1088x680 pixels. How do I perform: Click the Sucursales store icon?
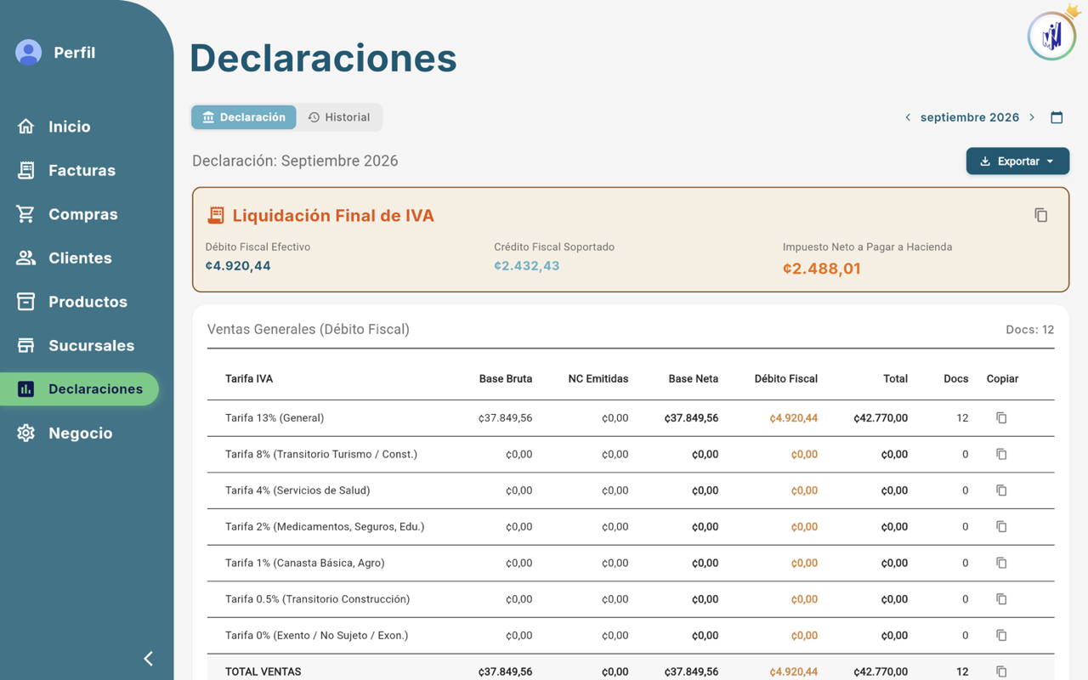coord(26,345)
